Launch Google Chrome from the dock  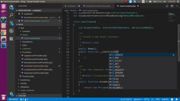click(x=4, y=33)
